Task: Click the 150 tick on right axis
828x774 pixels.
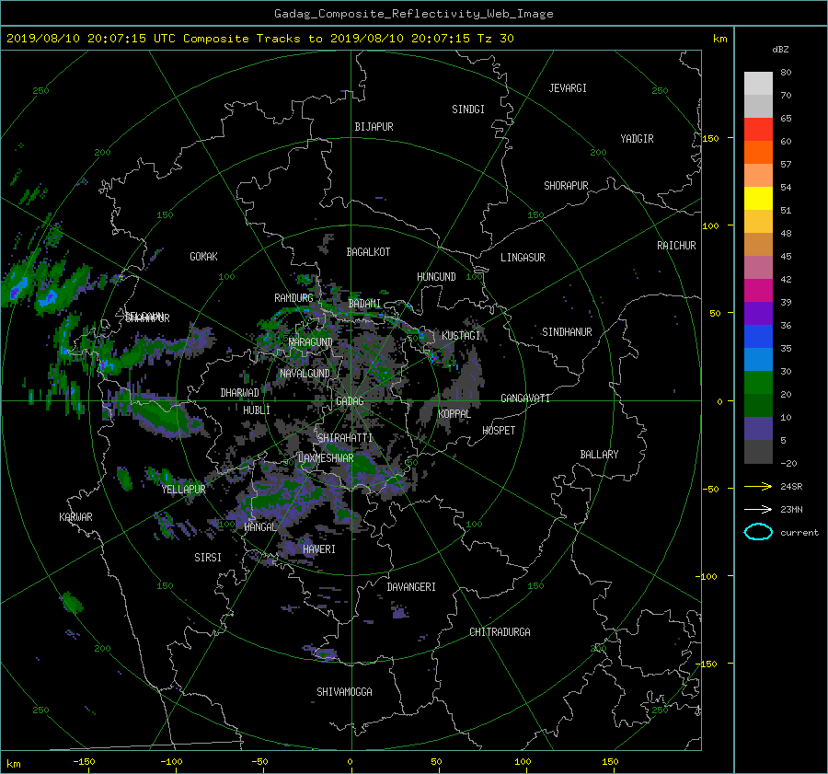Action: coord(711,138)
